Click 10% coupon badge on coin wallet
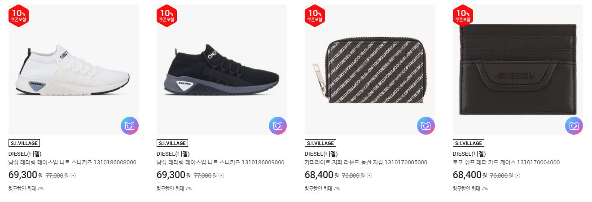The image size is (592, 202). tap(315, 16)
